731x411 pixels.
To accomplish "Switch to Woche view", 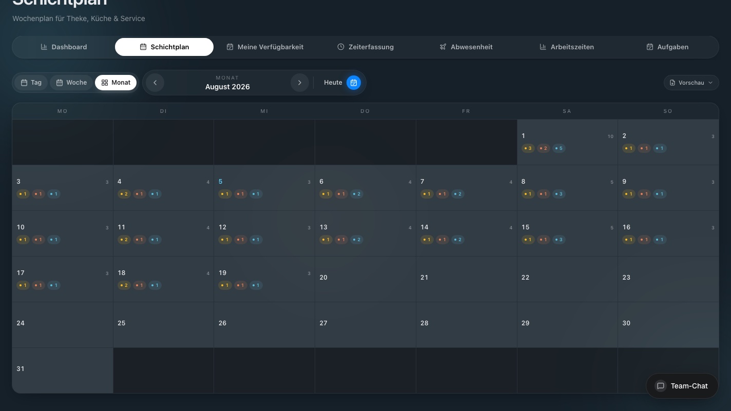I will [x=71, y=83].
